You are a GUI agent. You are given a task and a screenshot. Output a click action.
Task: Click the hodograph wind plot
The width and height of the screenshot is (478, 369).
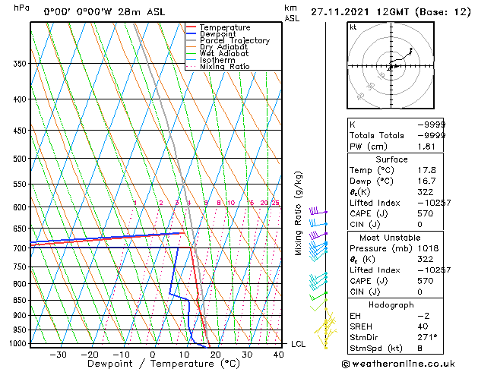(391, 65)
